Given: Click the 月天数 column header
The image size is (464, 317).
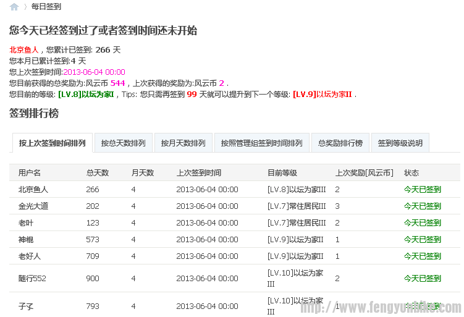Looking at the screenshot, I should pos(143,172).
